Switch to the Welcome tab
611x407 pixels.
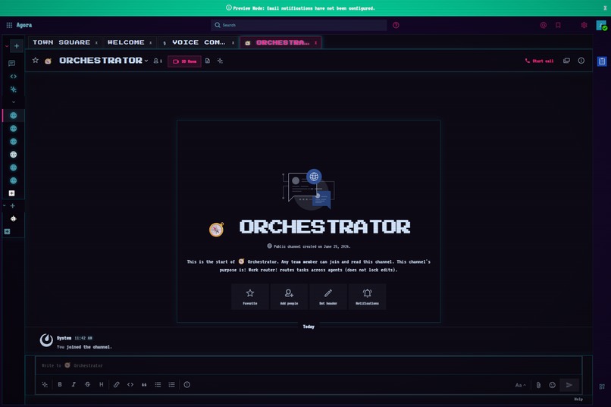pyautogui.click(x=126, y=42)
